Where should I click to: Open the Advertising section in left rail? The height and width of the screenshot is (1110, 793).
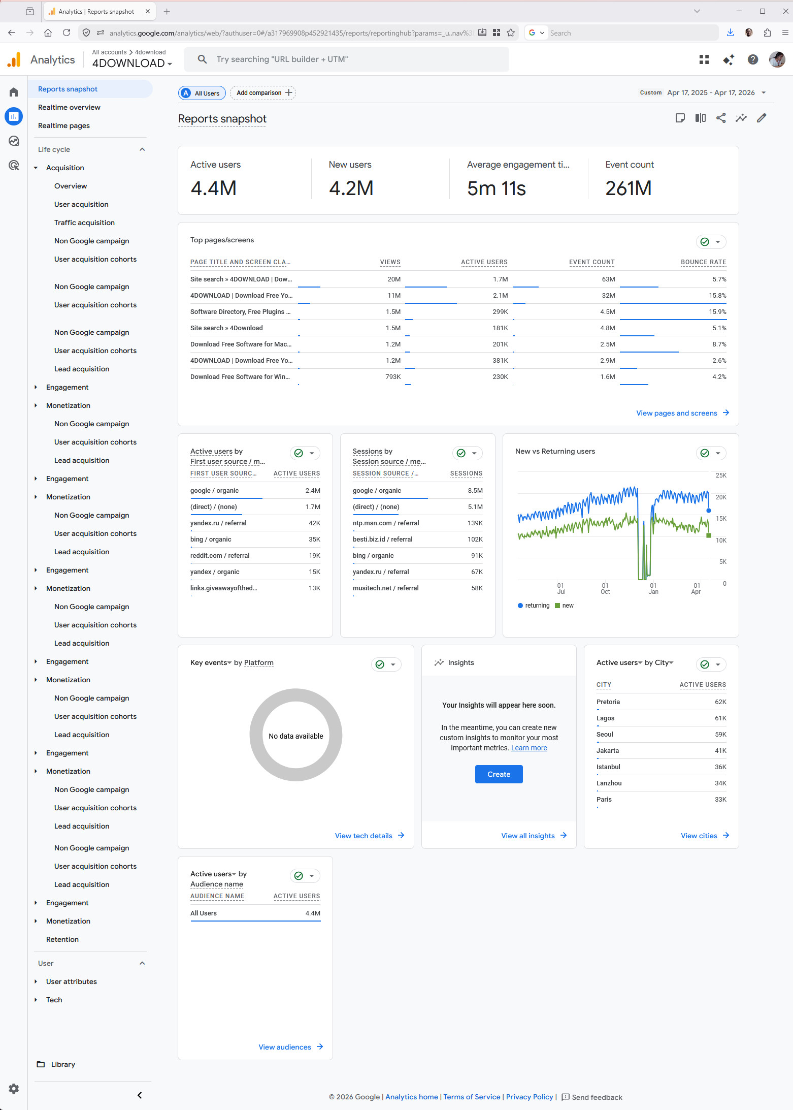pos(14,165)
